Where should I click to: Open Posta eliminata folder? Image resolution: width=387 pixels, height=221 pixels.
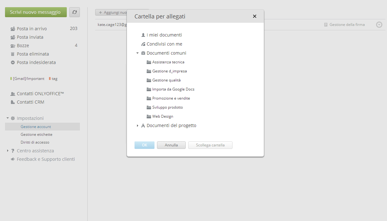[x=33, y=54]
